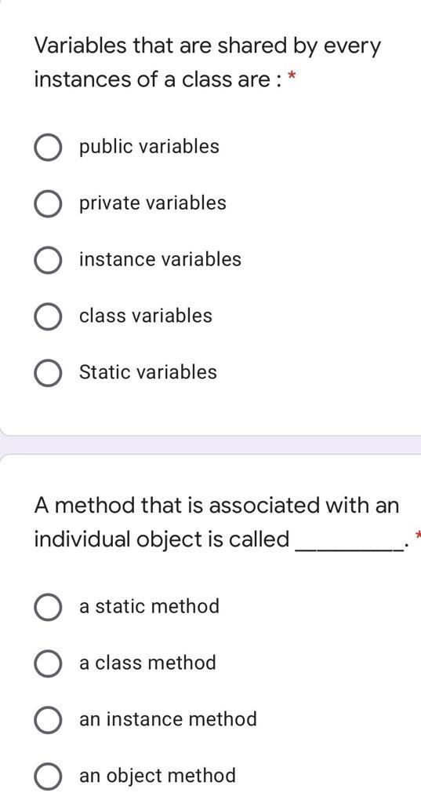This screenshot has width=421, height=804.
Task: Tick the radio circle beside 'class variables'
Action: coord(49,317)
